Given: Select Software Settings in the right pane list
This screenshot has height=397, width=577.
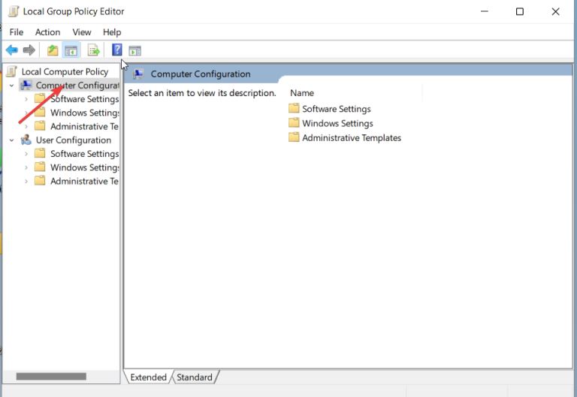Looking at the screenshot, I should (337, 109).
